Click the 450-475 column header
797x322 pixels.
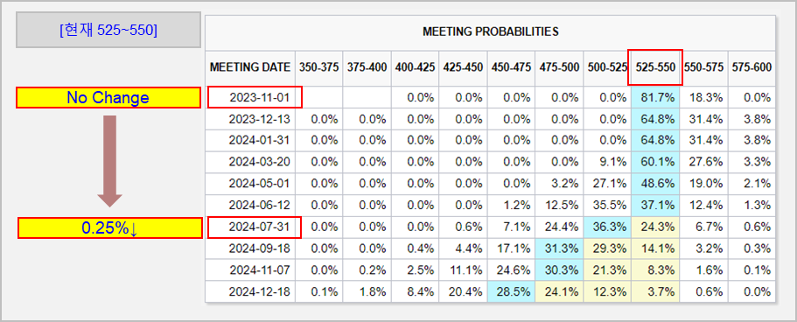[x=511, y=67]
